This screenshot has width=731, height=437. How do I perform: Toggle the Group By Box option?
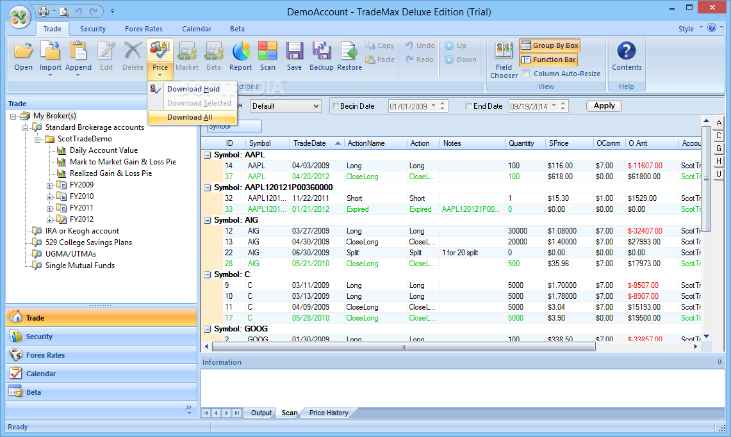(x=550, y=45)
